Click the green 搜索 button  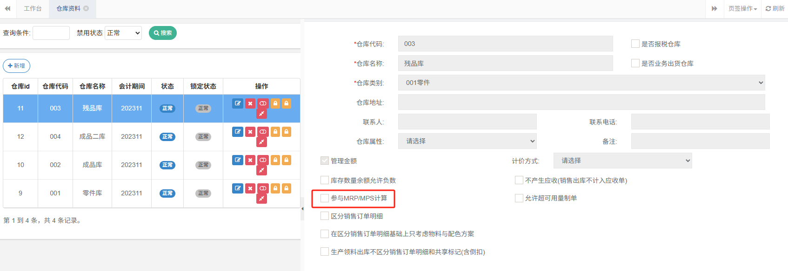click(163, 33)
